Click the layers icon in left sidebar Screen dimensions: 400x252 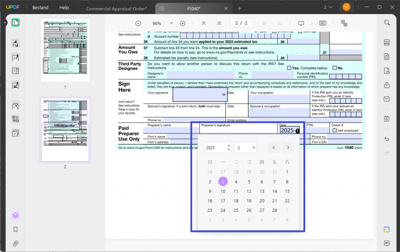[16, 215]
